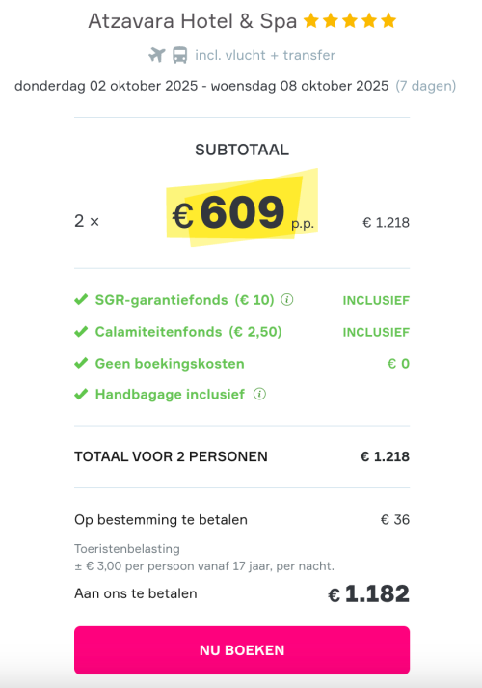The height and width of the screenshot is (688, 482).
Task: Book now with NU BOEKEN button
Action: point(242,650)
